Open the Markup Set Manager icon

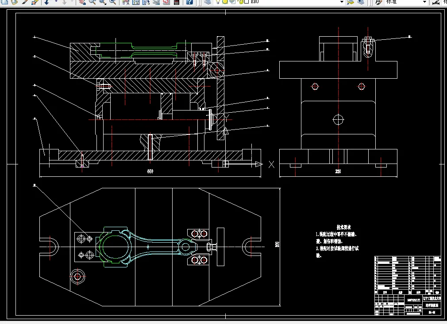click(166, 2)
